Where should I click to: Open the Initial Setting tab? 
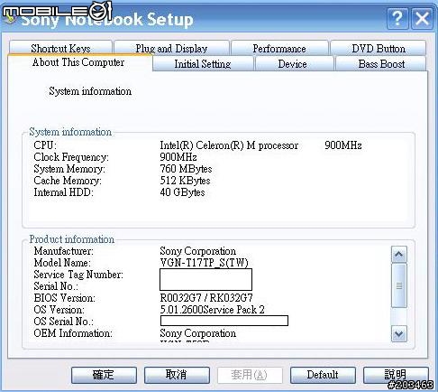coord(203,64)
